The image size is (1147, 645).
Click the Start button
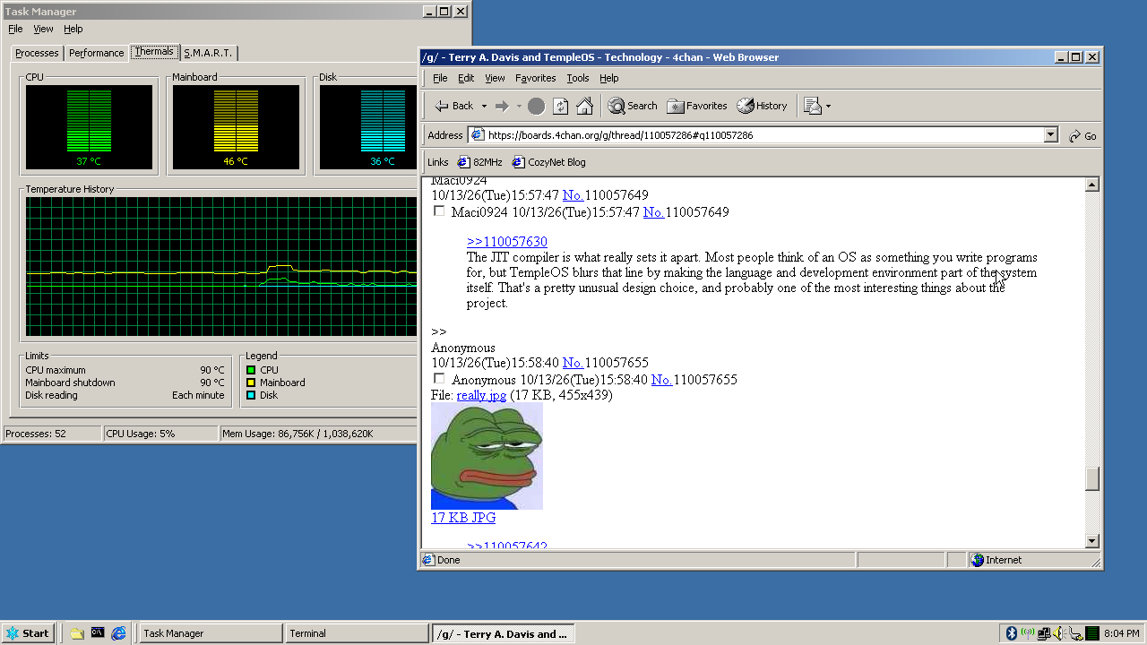coord(28,633)
